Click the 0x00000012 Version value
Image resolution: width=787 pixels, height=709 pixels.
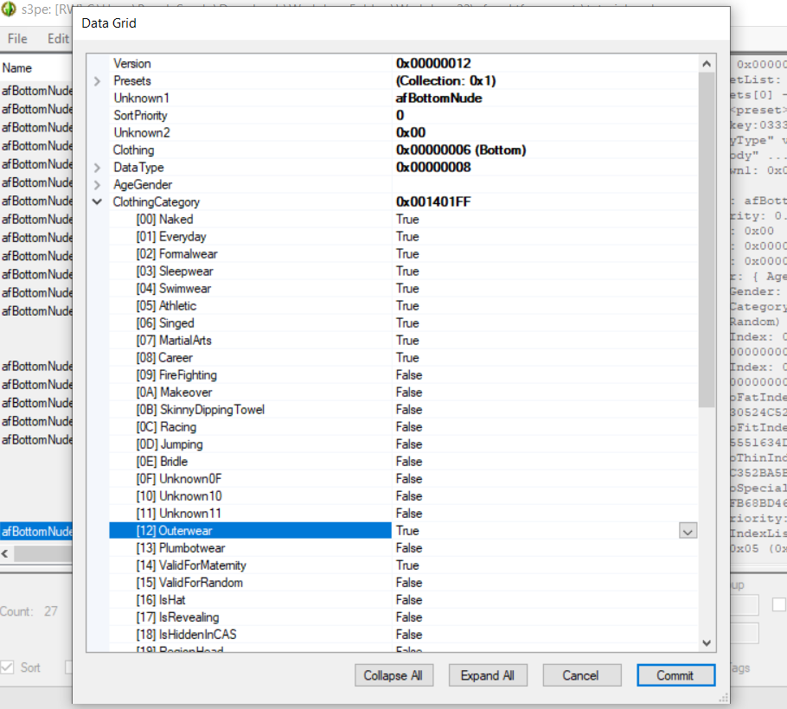point(433,64)
